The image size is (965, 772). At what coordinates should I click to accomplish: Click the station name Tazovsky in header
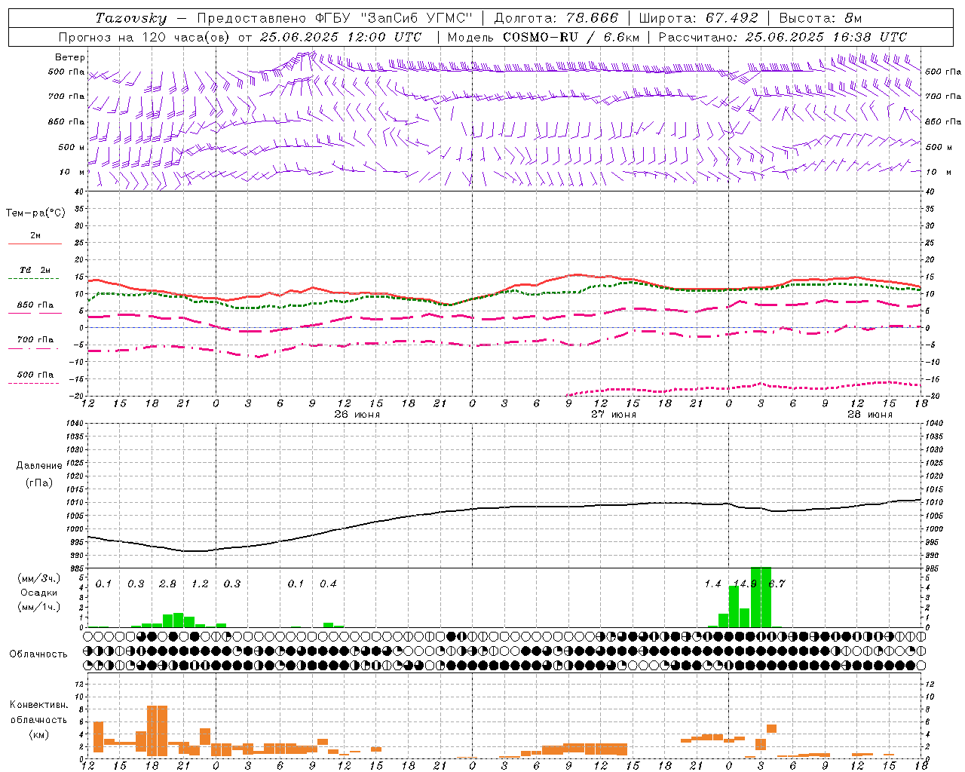tap(131, 18)
